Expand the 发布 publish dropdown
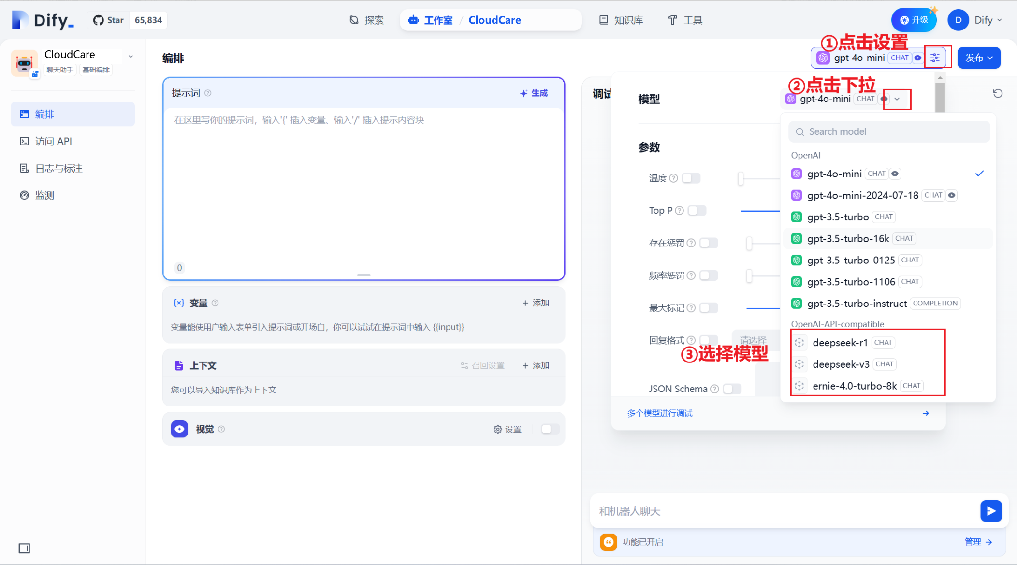Viewport: 1017px width, 565px height. click(979, 58)
